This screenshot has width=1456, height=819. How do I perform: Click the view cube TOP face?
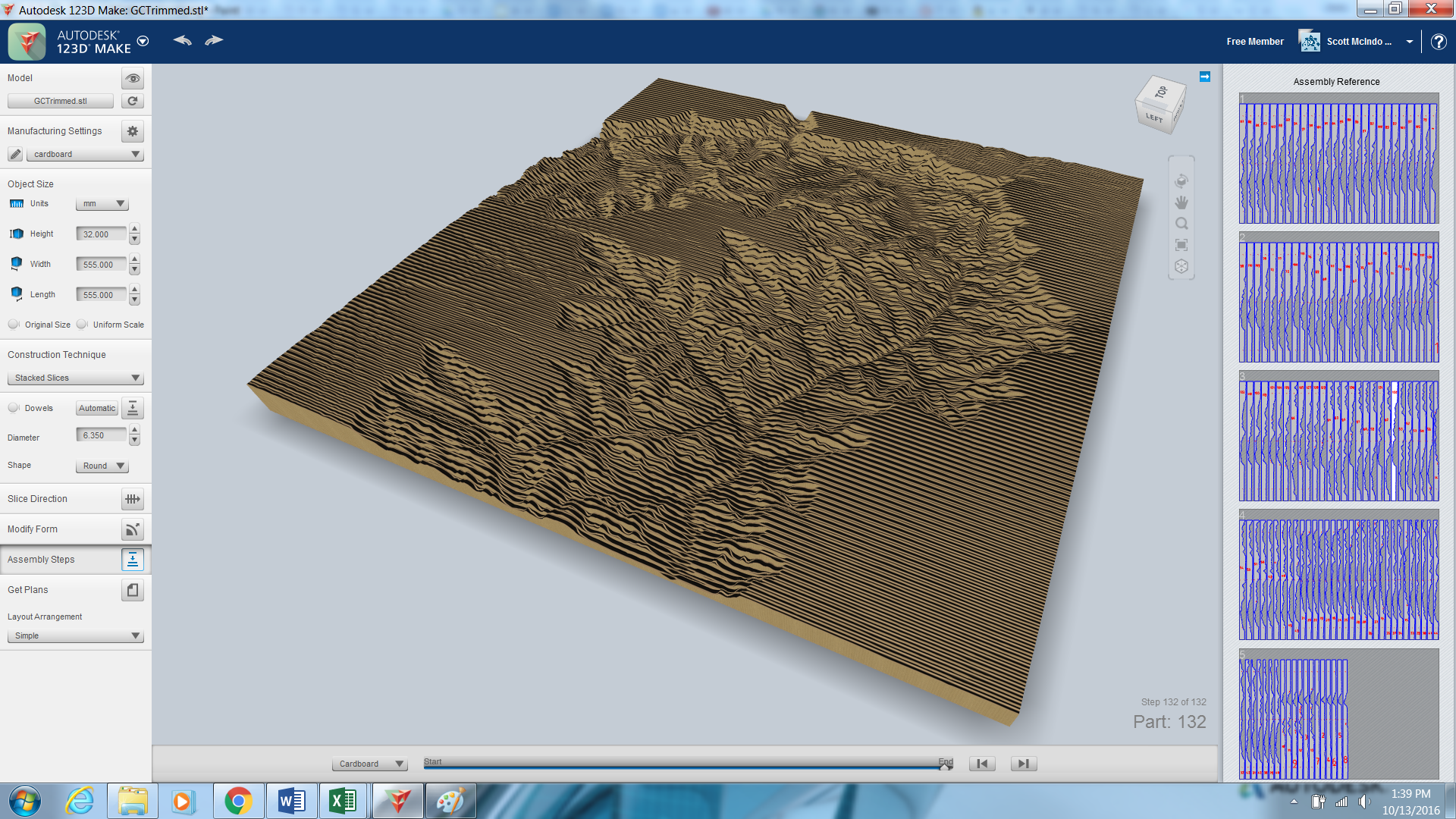[x=1161, y=92]
